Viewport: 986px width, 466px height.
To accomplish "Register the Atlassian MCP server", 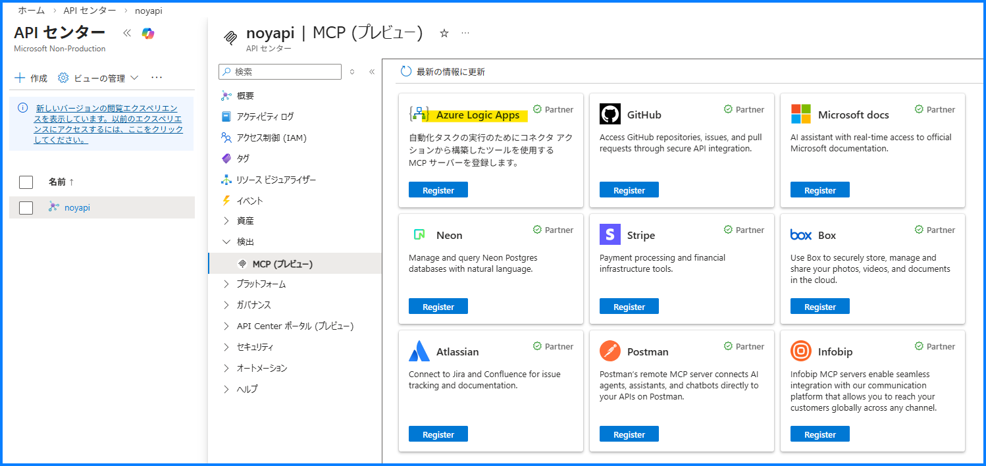I will (438, 434).
